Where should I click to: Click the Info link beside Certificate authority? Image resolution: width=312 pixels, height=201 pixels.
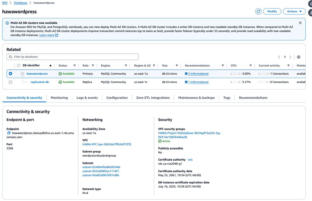[190, 160]
